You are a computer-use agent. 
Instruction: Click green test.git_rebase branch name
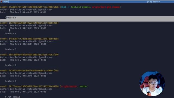point(80,7)
